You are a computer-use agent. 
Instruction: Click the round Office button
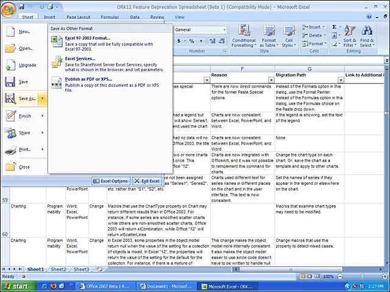[9, 10]
